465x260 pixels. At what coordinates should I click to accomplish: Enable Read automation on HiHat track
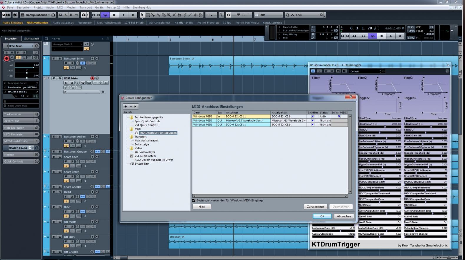coord(66,196)
